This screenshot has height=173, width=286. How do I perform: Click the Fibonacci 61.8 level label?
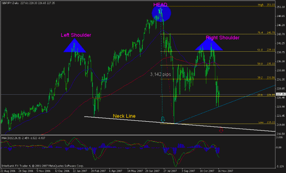tap(266, 49)
